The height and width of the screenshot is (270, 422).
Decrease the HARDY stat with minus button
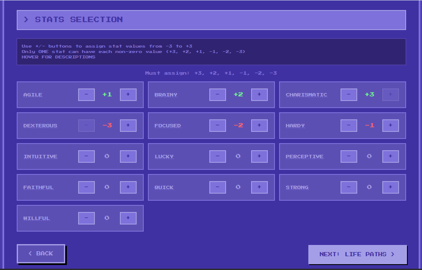[349, 126]
